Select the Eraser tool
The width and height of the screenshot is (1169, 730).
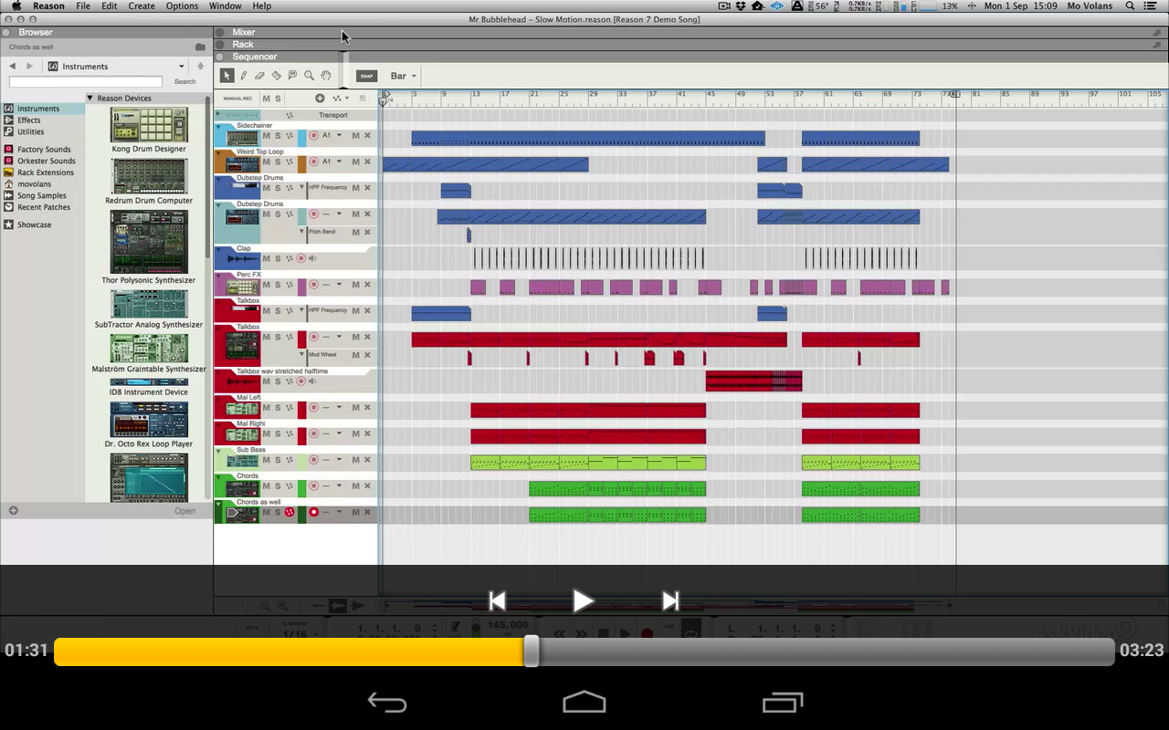259,76
